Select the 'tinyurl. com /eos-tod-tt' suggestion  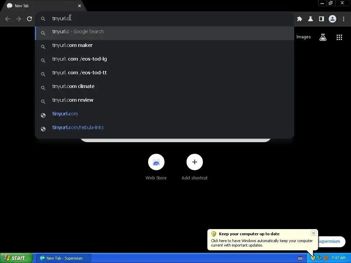pyautogui.click(x=165, y=74)
